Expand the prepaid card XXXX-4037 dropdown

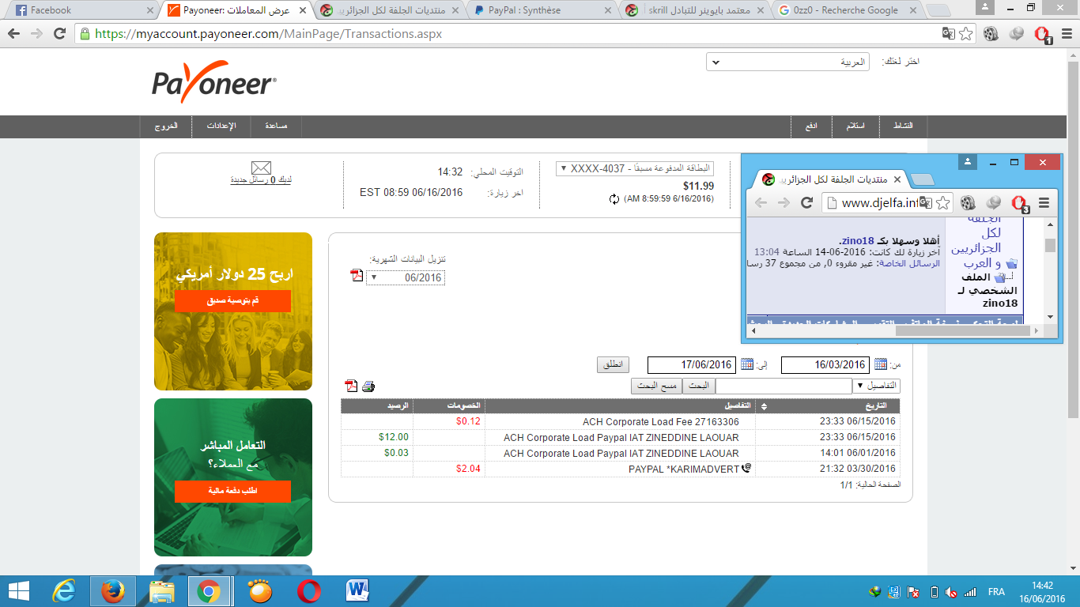(635, 168)
